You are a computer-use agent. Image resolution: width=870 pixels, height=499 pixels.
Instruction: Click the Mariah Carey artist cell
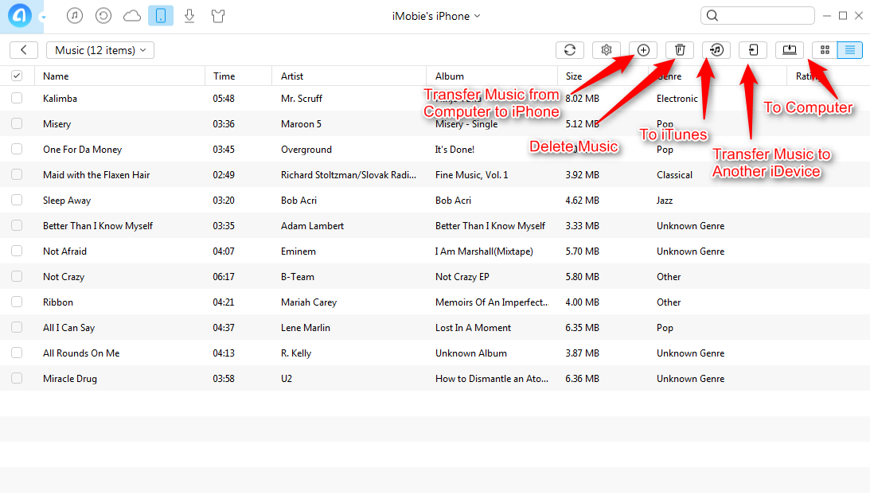click(x=309, y=302)
